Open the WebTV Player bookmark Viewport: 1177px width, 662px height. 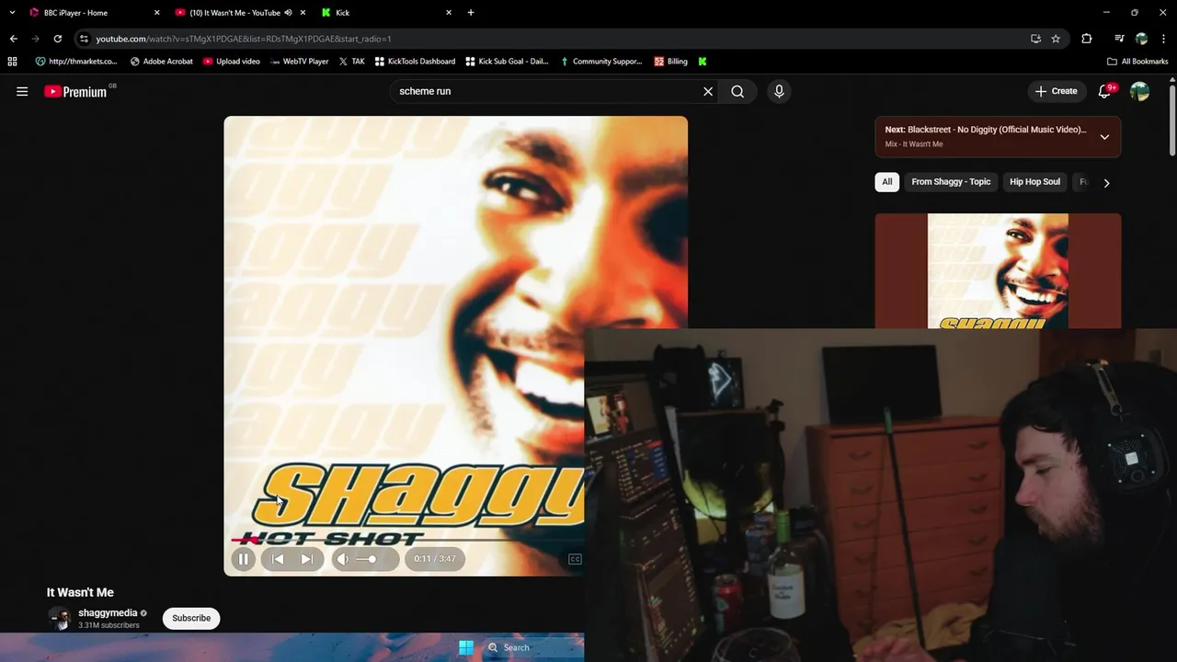pos(300,62)
